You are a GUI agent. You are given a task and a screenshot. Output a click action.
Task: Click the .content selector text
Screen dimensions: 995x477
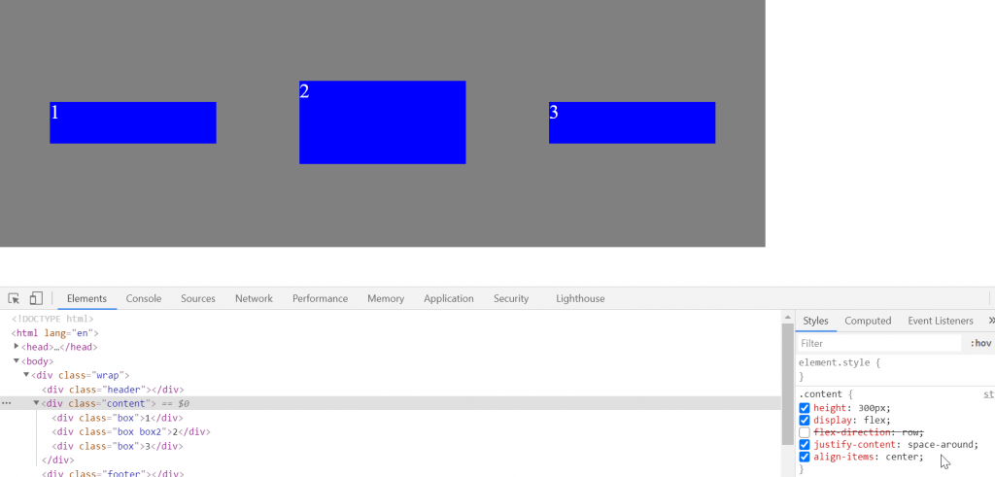819,394
